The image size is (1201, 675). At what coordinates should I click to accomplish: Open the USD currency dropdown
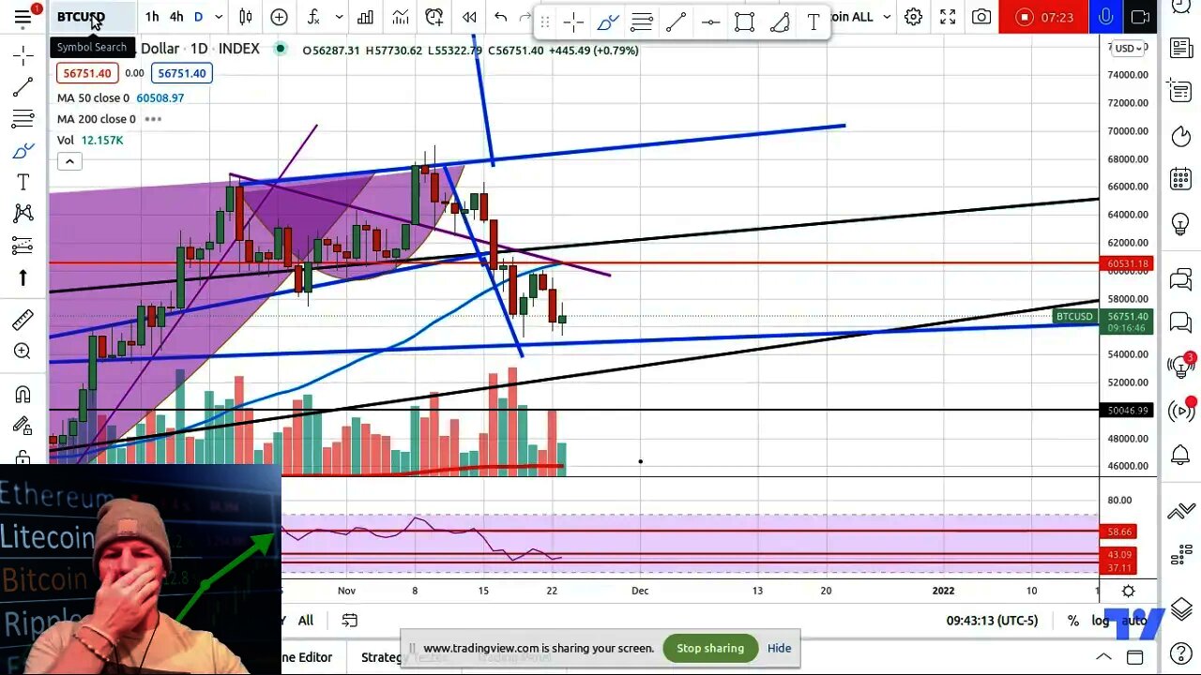point(1127,48)
